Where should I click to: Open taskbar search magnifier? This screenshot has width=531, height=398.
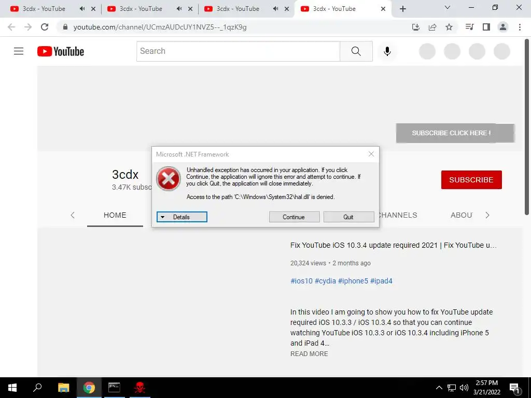[37, 388]
